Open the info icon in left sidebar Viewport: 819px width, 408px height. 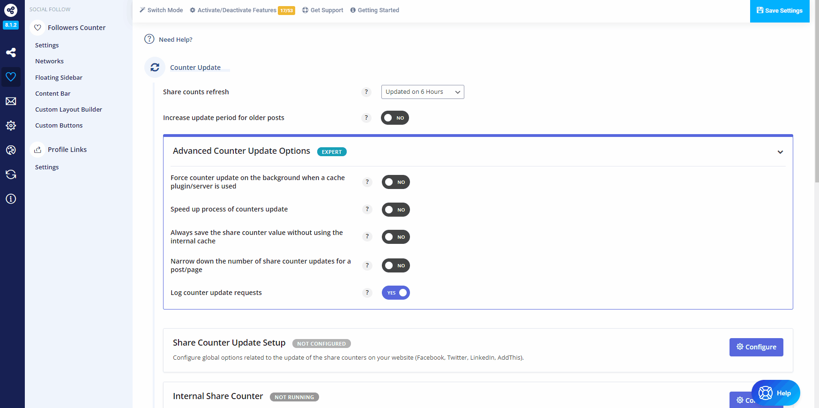[11, 199]
